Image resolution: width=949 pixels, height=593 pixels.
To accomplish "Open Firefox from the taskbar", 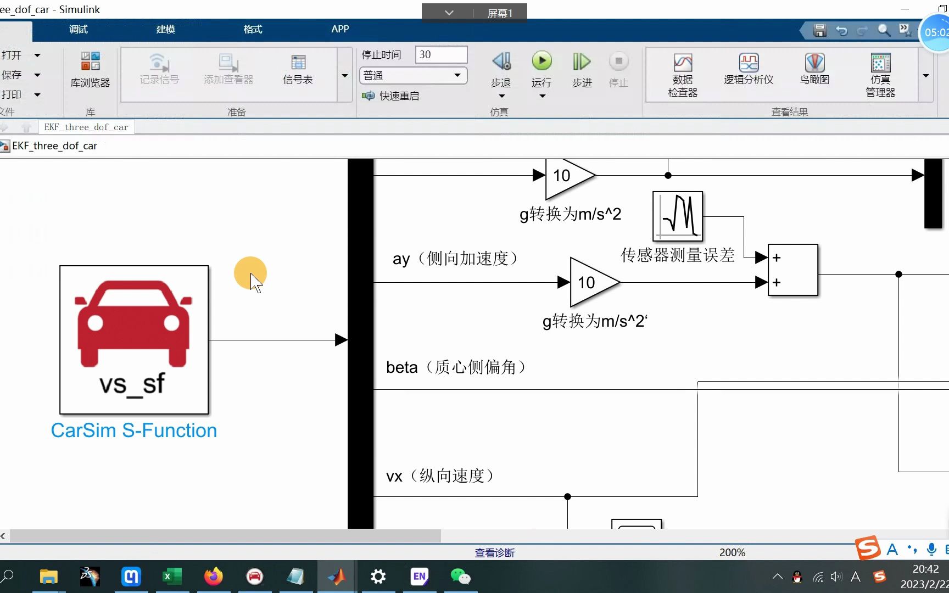I will pyautogui.click(x=214, y=577).
